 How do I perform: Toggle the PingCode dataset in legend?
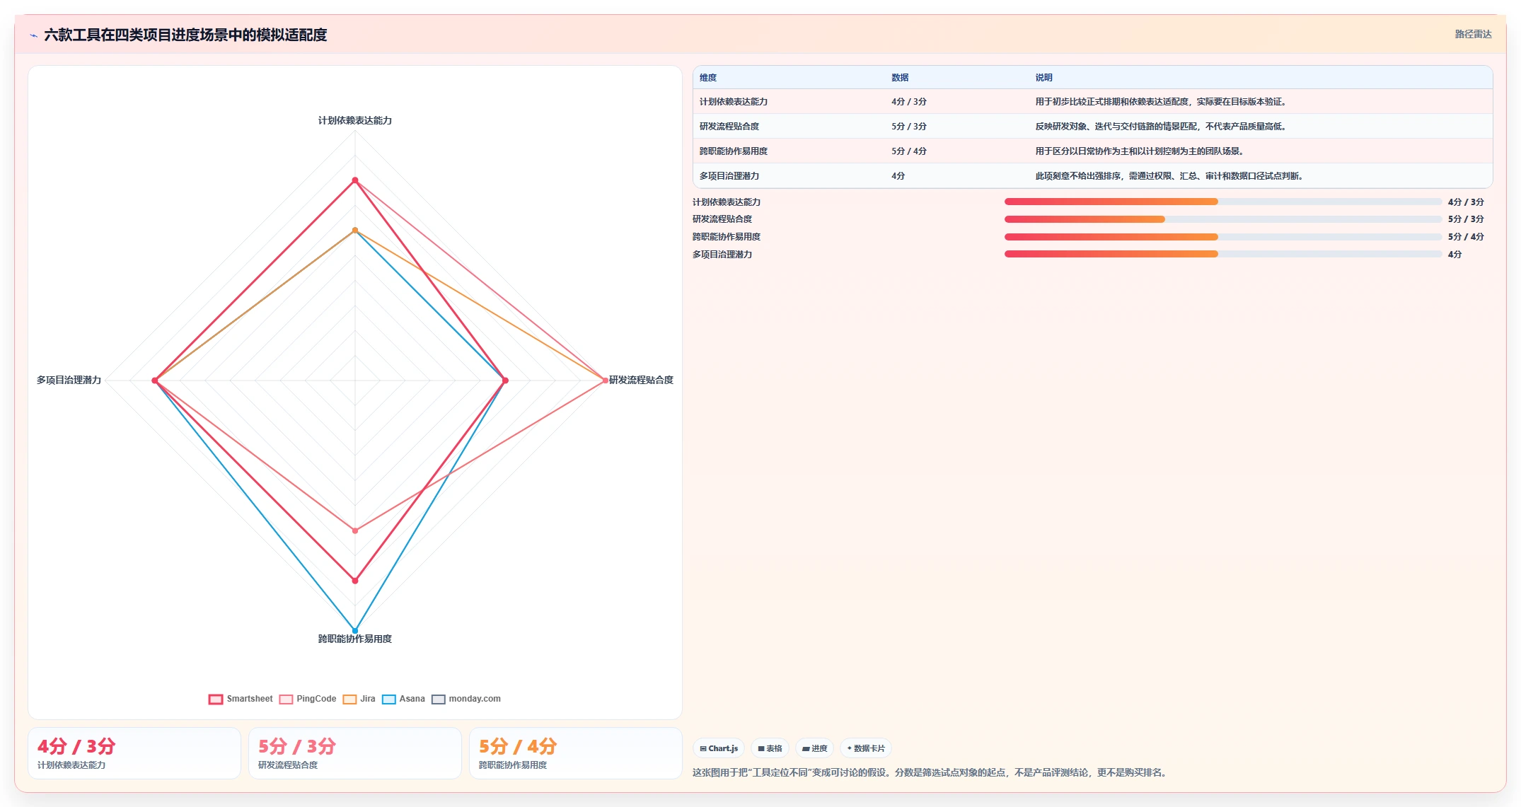[x=308, y=699]
